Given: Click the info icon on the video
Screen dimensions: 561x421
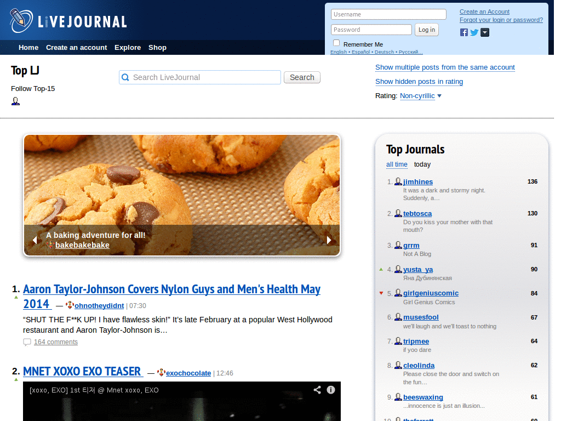Looking at the screenshot, I should click(x=331, y=390).
